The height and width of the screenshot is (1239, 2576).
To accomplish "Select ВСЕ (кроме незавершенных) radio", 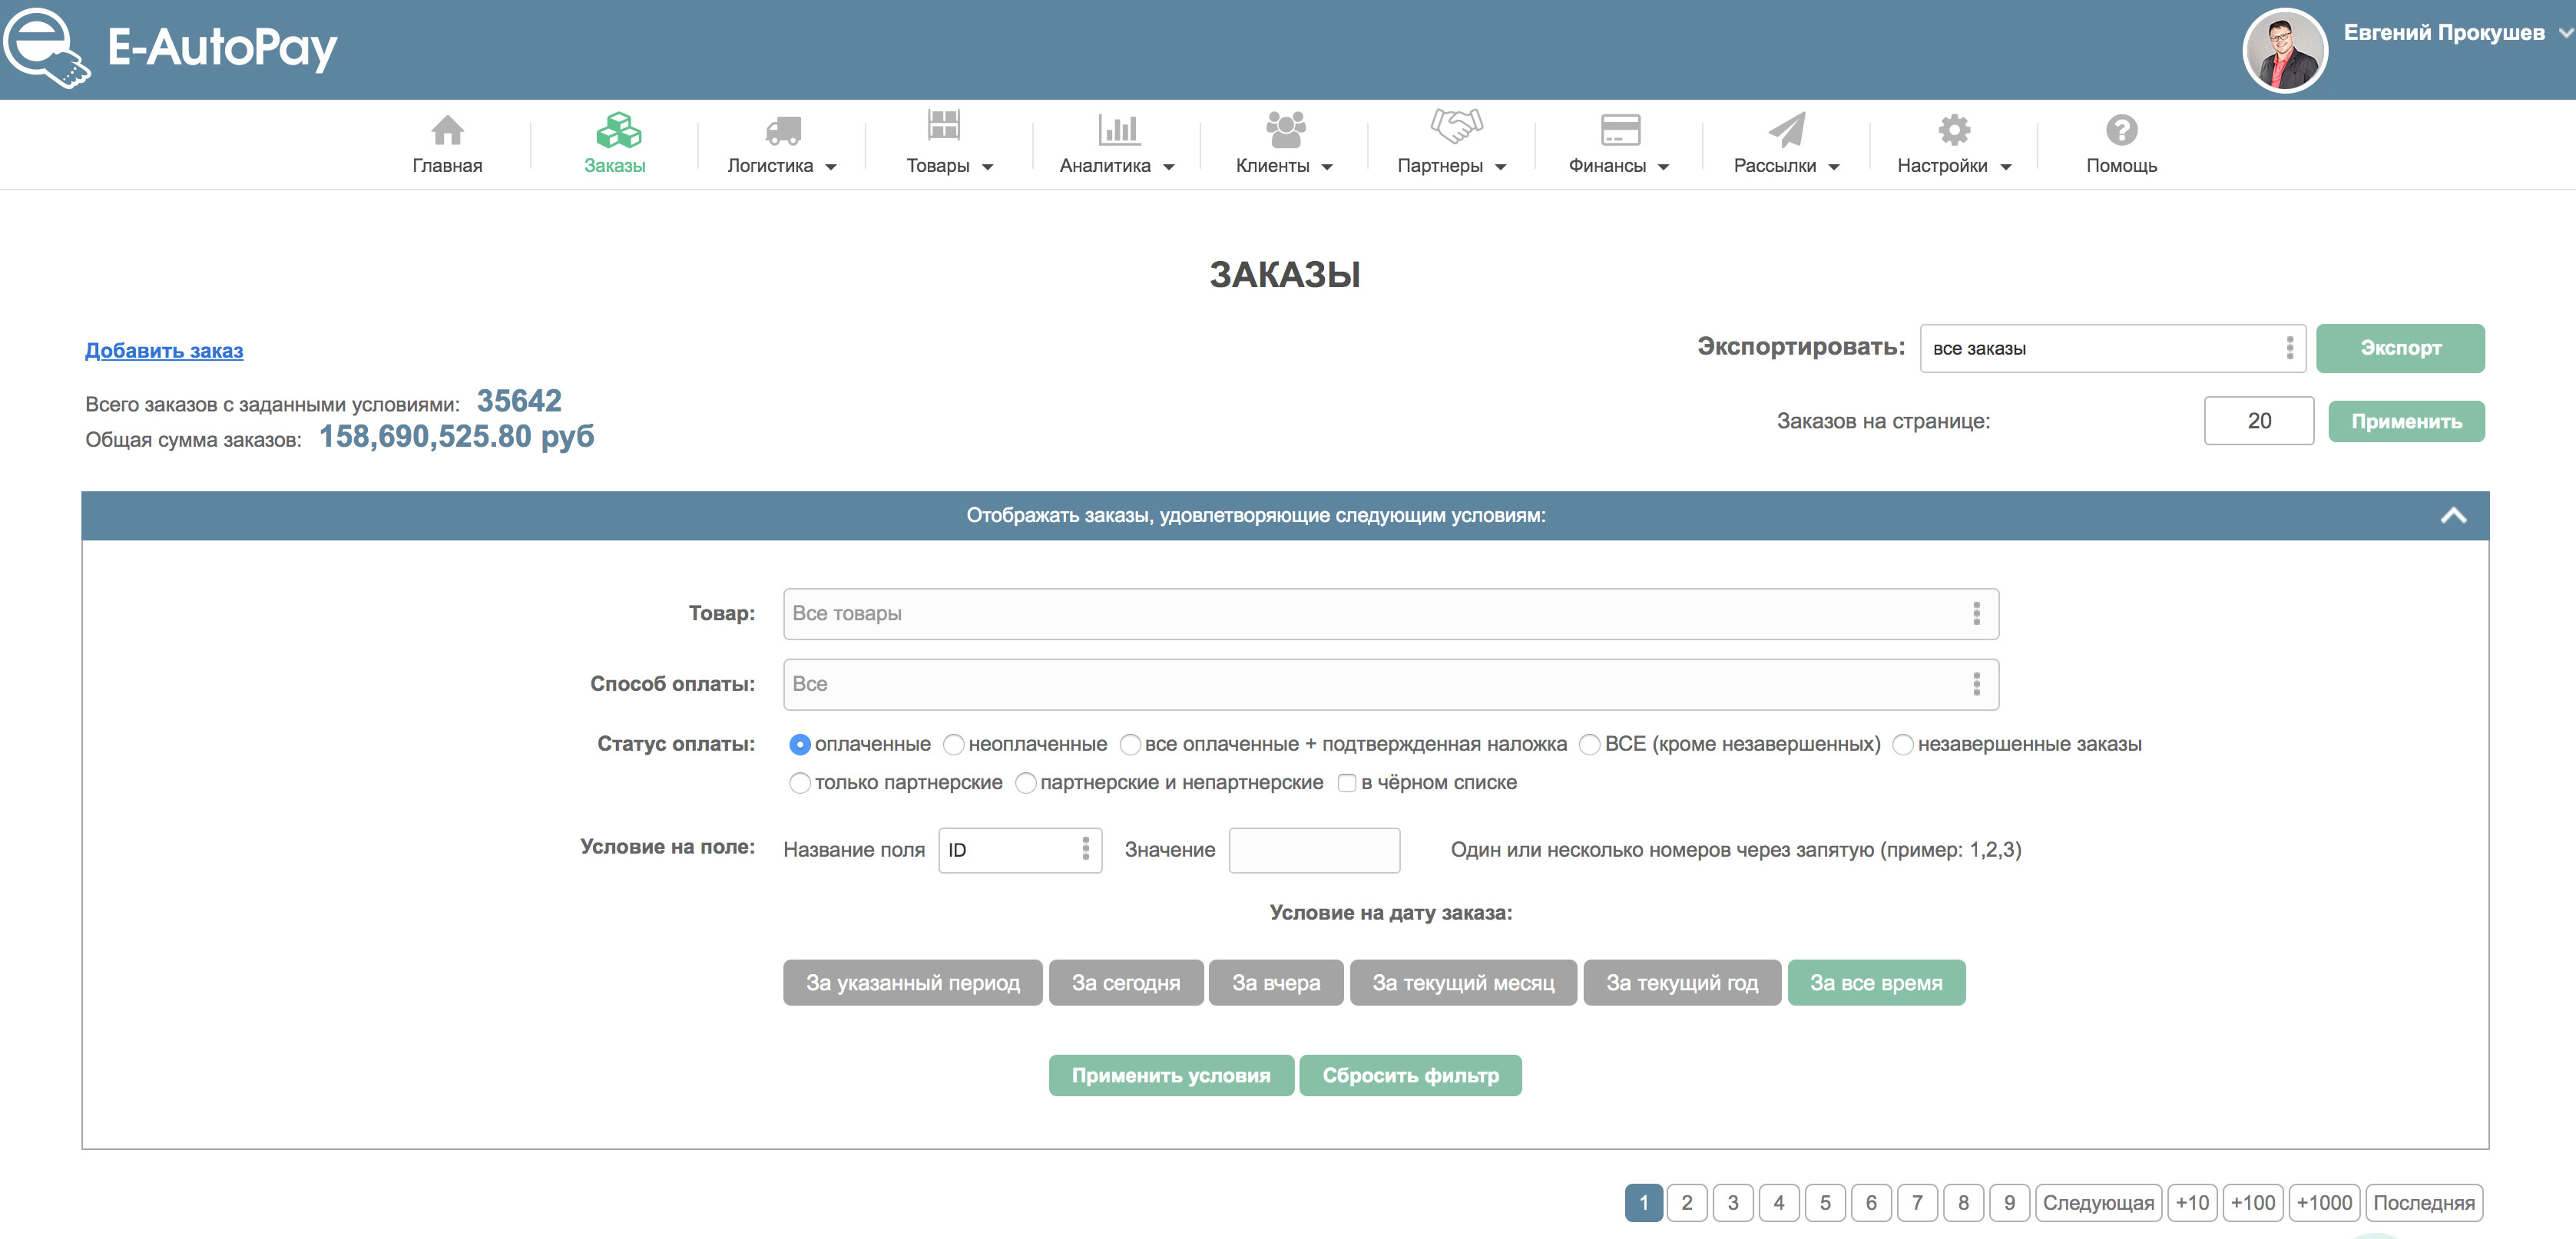I will 1589,745.
